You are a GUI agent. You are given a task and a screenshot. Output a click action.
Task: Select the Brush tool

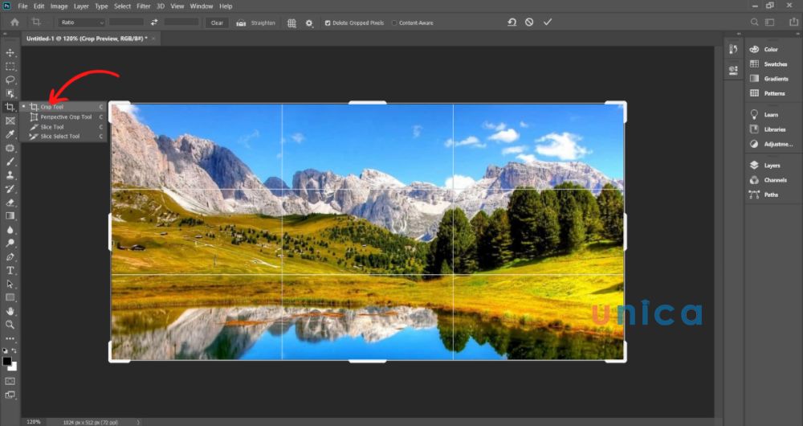10,162
